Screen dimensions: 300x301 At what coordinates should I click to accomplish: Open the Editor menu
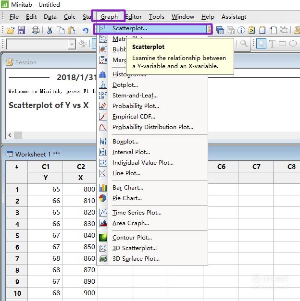click(x=134, y=17)
